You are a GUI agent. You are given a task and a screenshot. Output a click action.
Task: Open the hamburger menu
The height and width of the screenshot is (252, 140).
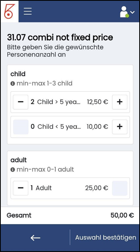click(28, 11)
